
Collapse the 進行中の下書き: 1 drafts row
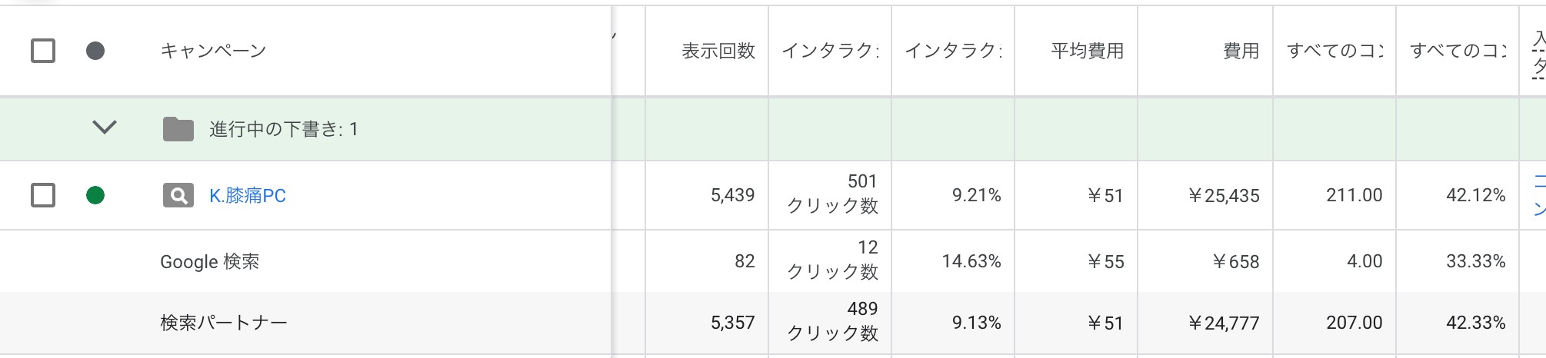105,128
